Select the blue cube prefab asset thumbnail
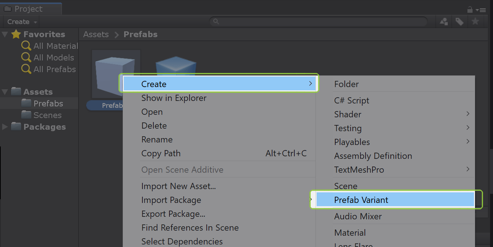The height and width of the screenshot is (247, 493). 176,66
